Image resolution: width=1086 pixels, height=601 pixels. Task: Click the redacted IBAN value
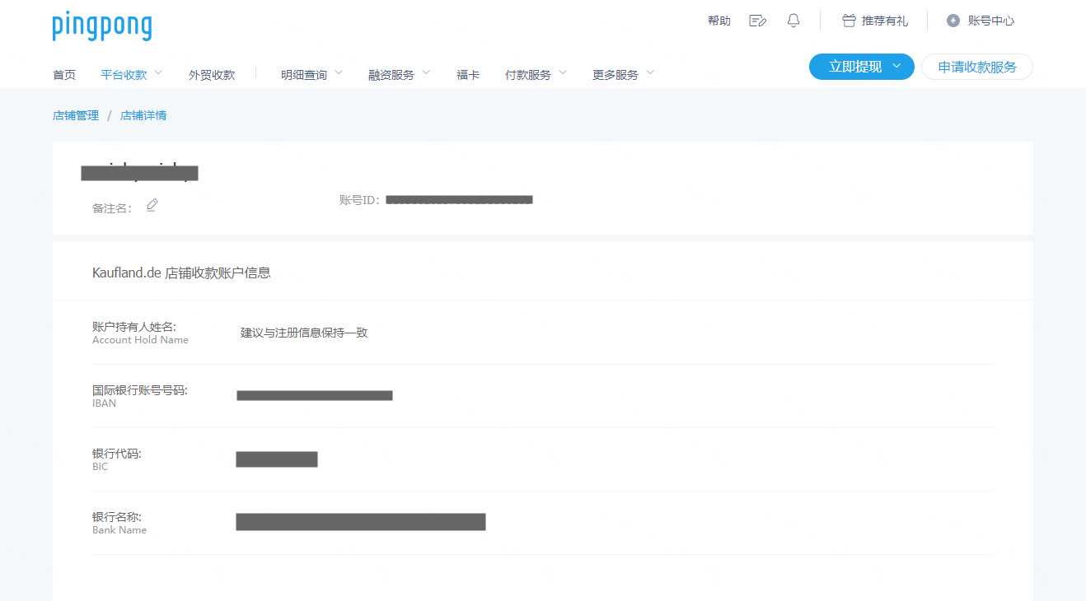315,396
